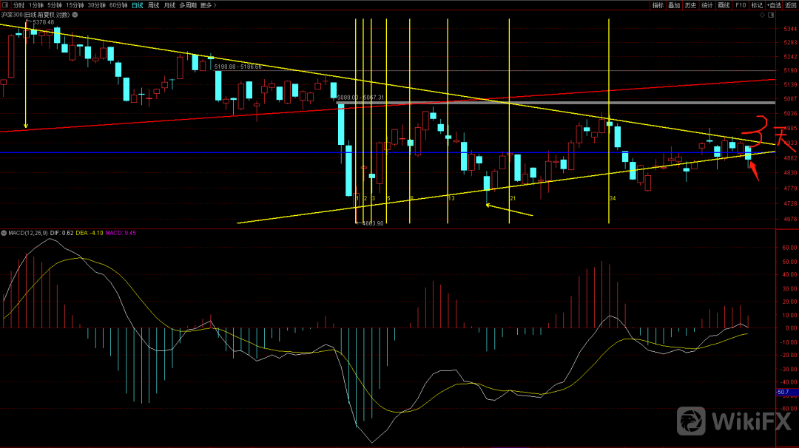
Task: Expand the MACD indicator dropdown arrow
Action: point(4,233)
